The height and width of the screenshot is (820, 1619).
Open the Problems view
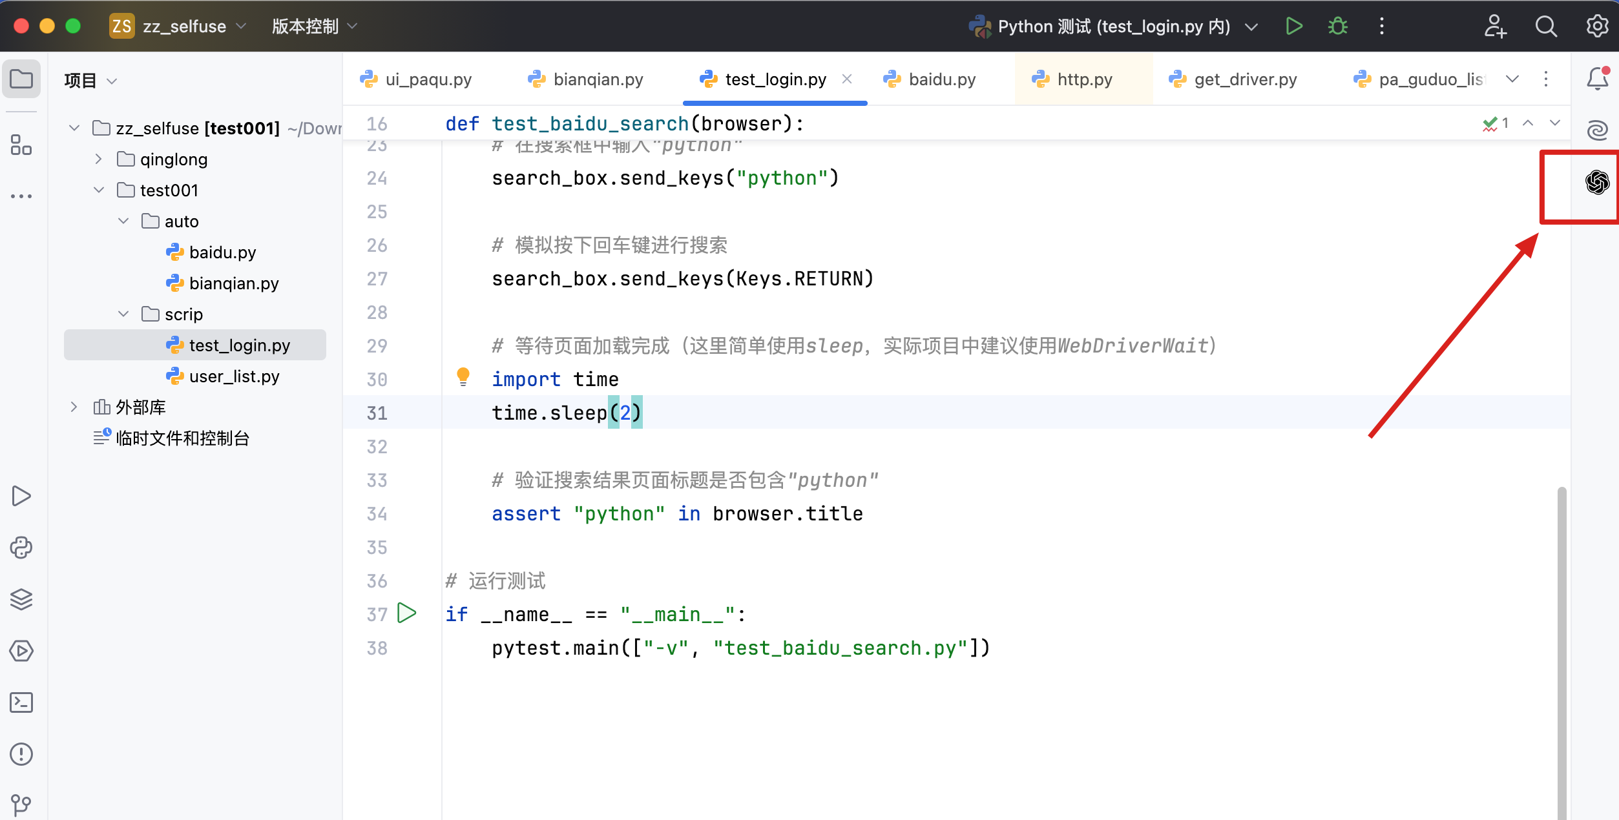coord(21,754)
